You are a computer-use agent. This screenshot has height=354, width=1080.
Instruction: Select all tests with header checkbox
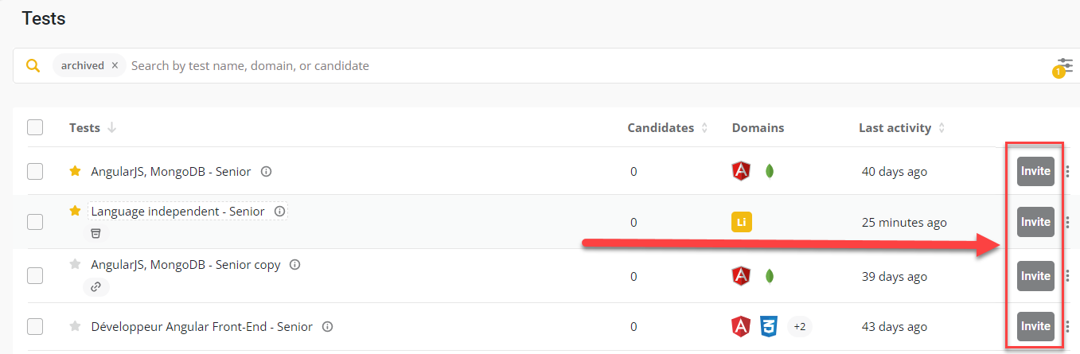35,127
